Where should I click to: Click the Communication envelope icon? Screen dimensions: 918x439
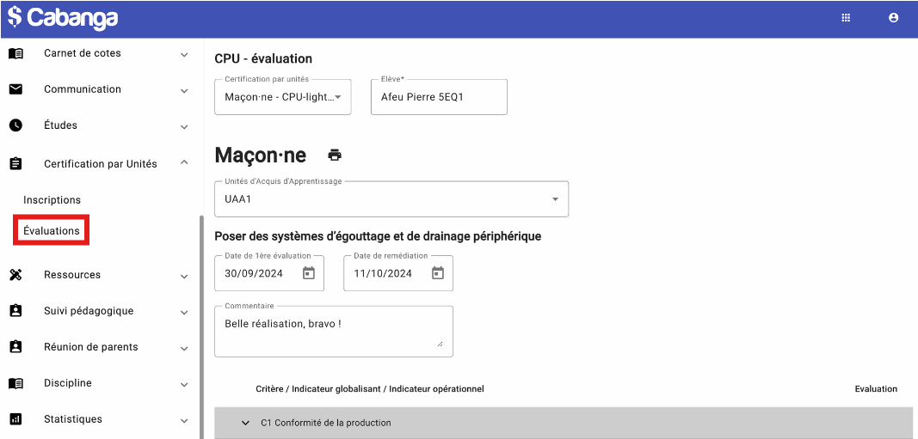(15, 89)
